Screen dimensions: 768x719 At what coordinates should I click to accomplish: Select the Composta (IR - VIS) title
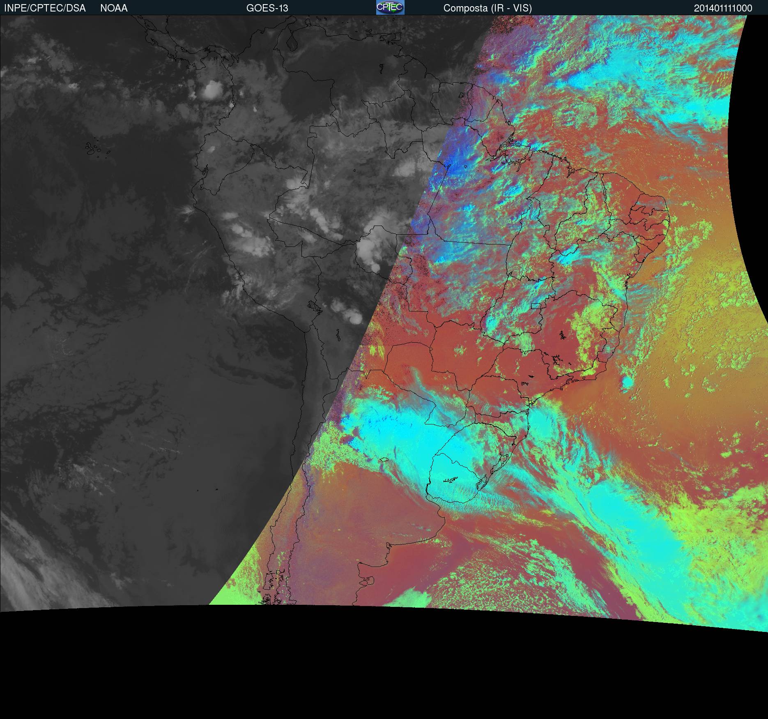click(487, 8)
